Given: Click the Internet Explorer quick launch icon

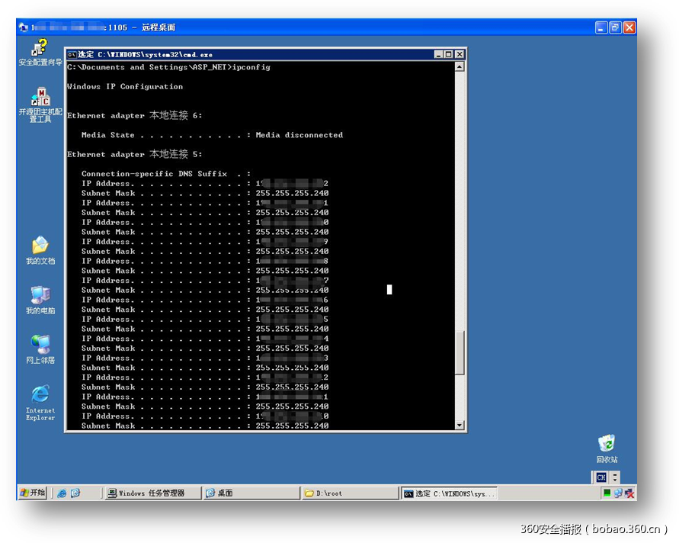Looking at the screenshot, I should pos(62,493).
